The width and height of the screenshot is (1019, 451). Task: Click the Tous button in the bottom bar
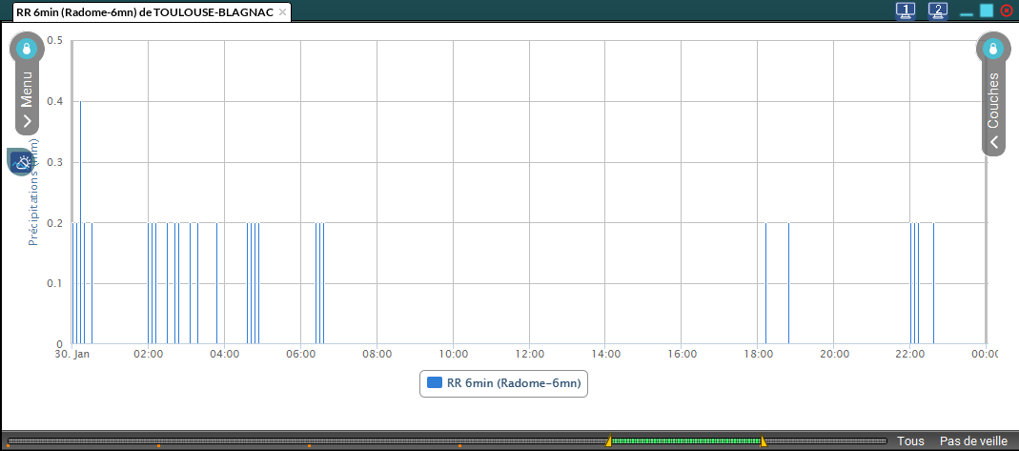click(x=910, y=441)
